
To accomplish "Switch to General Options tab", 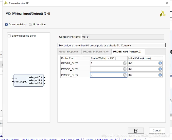I will point(69,52).
